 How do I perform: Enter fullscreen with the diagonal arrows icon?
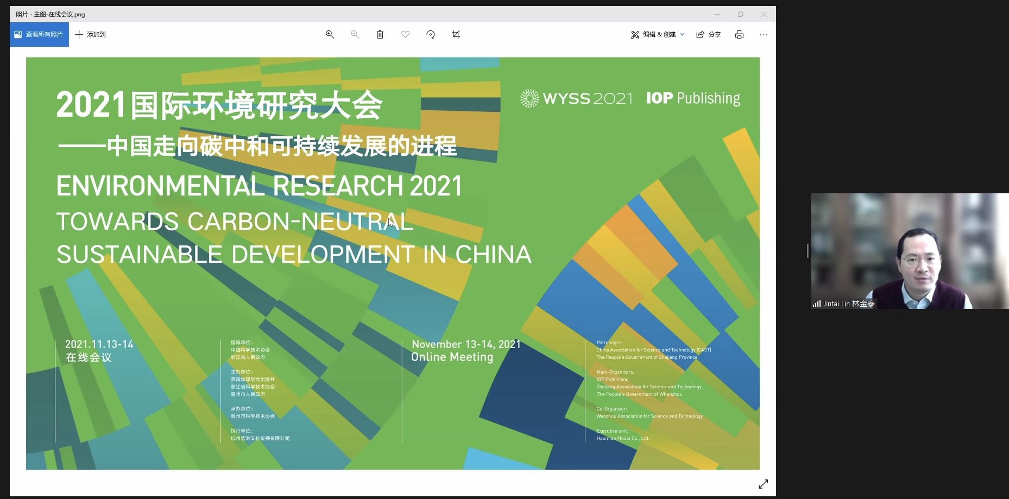763,484
